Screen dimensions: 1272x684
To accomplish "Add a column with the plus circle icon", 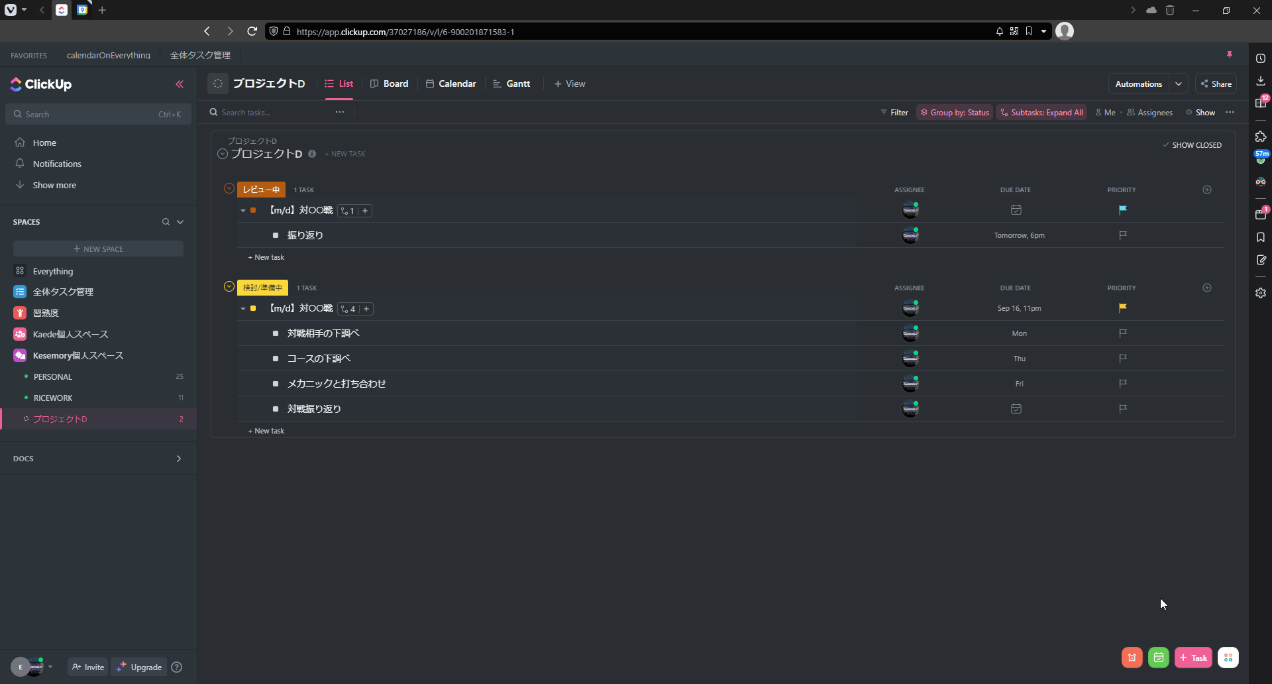I will (1206, 190).
